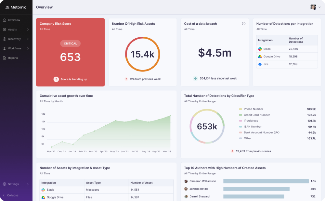Collapse the sidebar with the Collapse button

click(x=12, y=195)
